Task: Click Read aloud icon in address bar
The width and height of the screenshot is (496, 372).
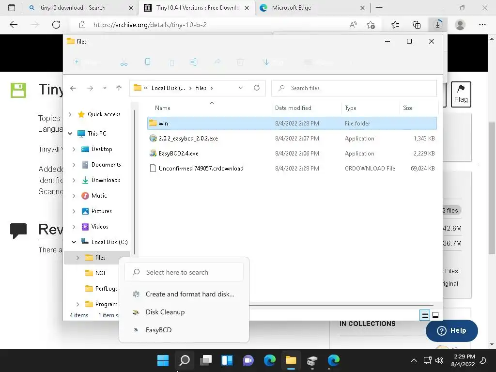Action: tap(353, 24)
